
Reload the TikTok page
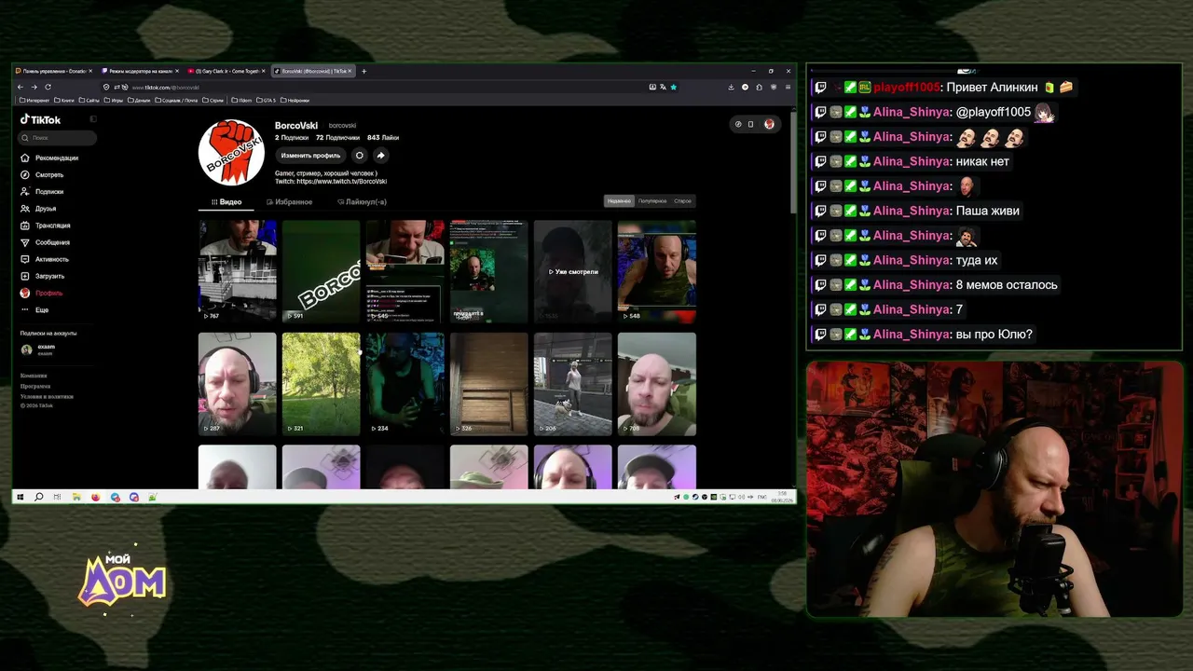coord(48,87)
